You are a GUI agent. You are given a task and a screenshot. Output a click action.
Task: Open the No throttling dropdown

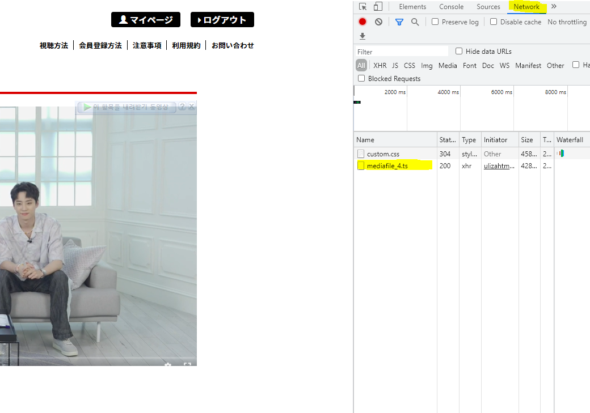click(567, 22)
